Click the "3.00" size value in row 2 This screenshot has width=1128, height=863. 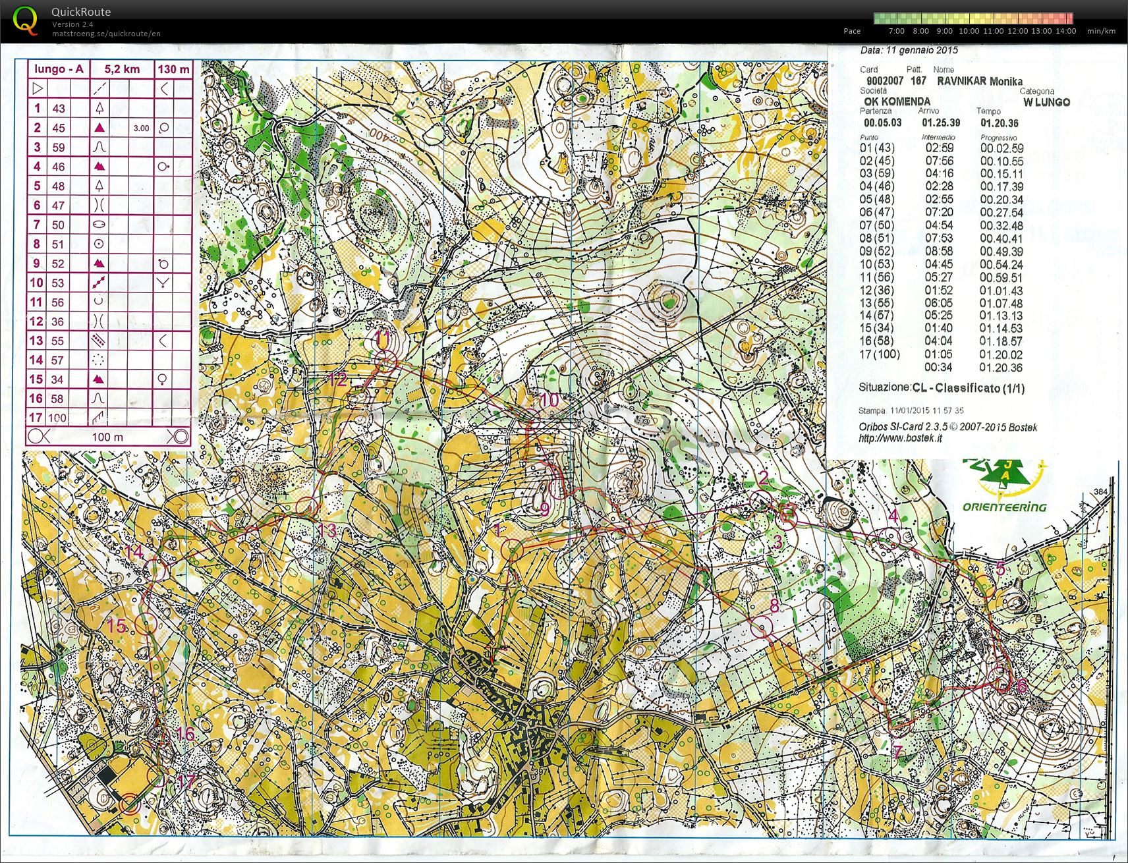pos(142,128)
